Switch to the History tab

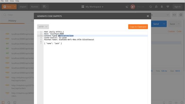[12, 21]
